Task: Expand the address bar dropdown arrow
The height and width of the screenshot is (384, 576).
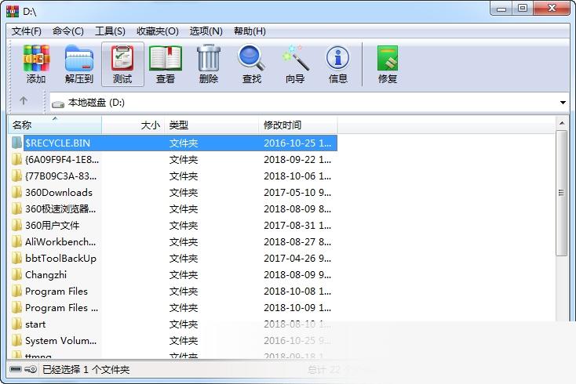Action: (x=563, y=103)
